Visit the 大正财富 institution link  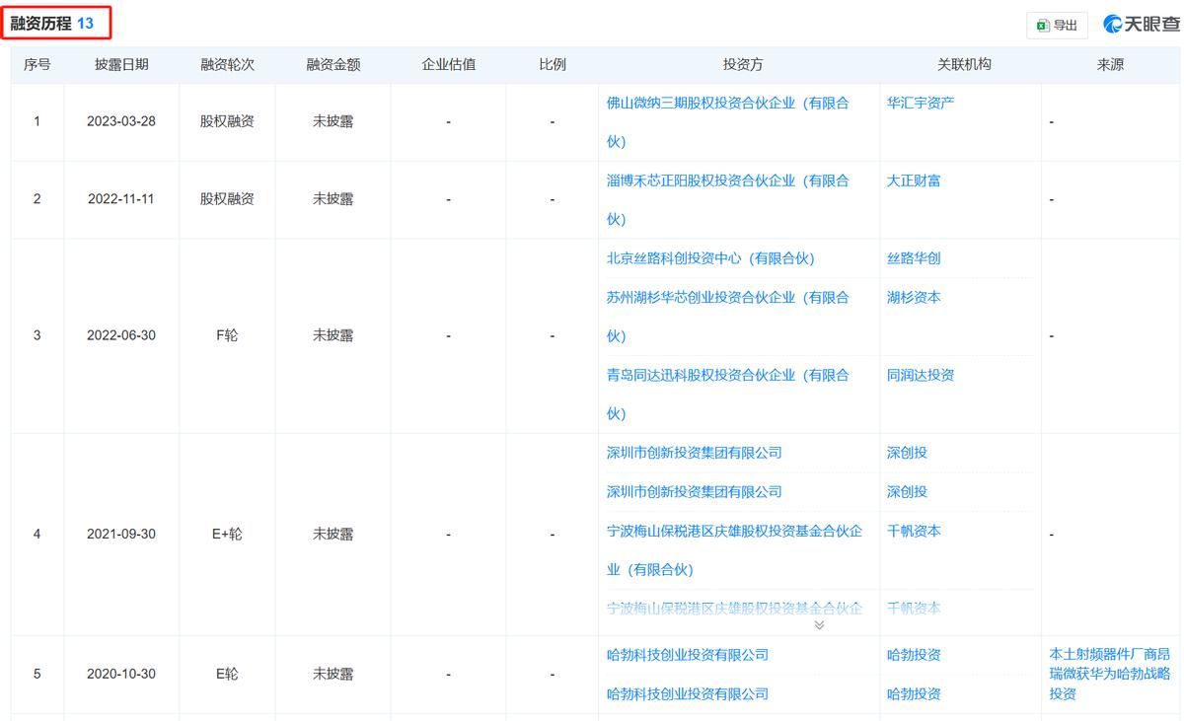914,180
